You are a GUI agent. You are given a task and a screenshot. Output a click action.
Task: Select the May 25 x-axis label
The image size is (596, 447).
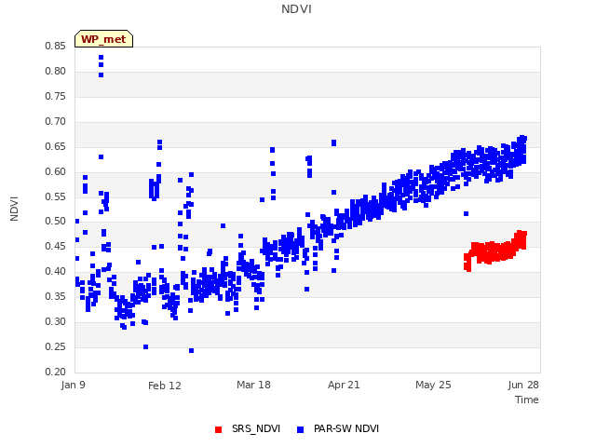tap(433, 385)
